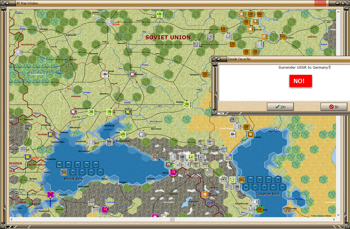This screenshot has height=229, width=350.
Task: Click the Soviet flag in the title bar
Action: click(x=320, y=3)
